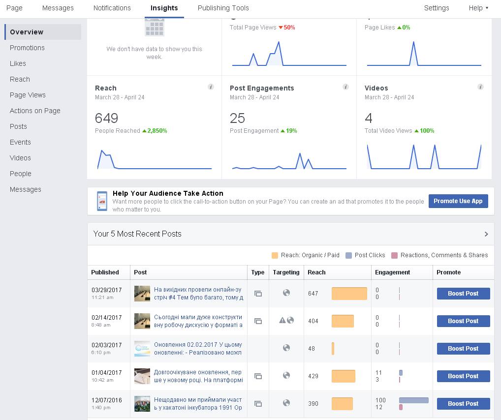Open the Help dropdown menu
This screenshot has height=420, width=501.
pos(478,8)
